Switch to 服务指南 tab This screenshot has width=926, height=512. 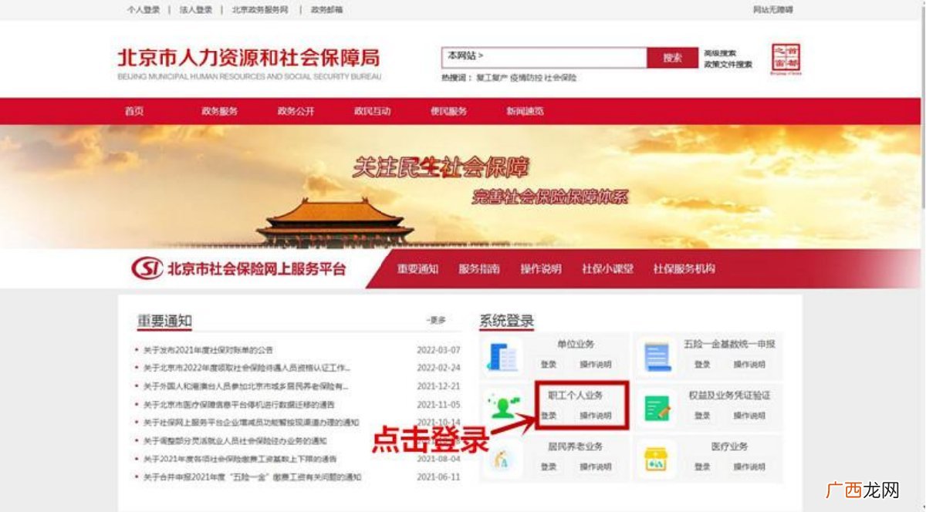pos(479,269)
